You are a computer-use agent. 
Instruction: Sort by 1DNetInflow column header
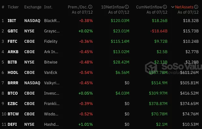pyautogui.click(x=113, y=7)
